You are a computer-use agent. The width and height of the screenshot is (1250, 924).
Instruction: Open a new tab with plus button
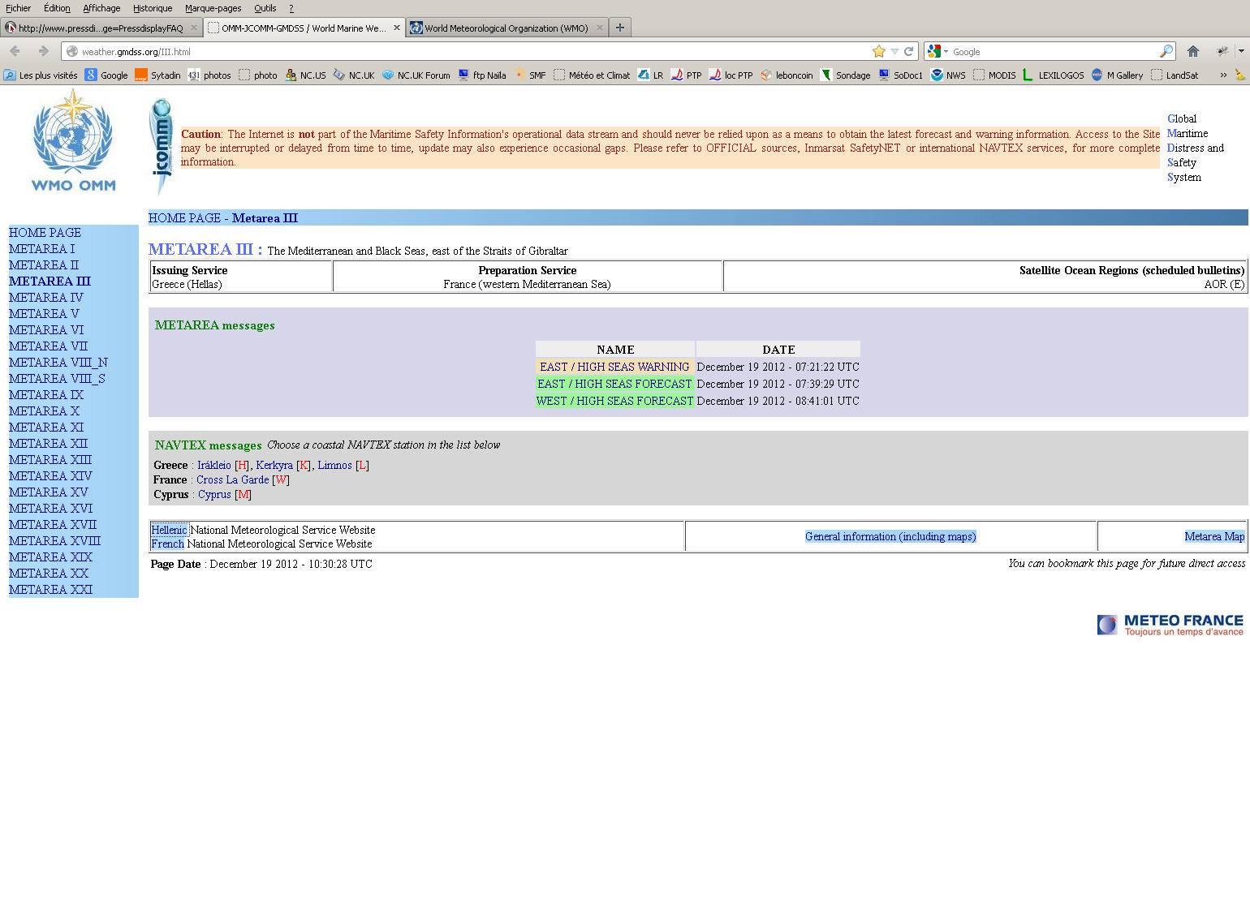tap(619, 28)
